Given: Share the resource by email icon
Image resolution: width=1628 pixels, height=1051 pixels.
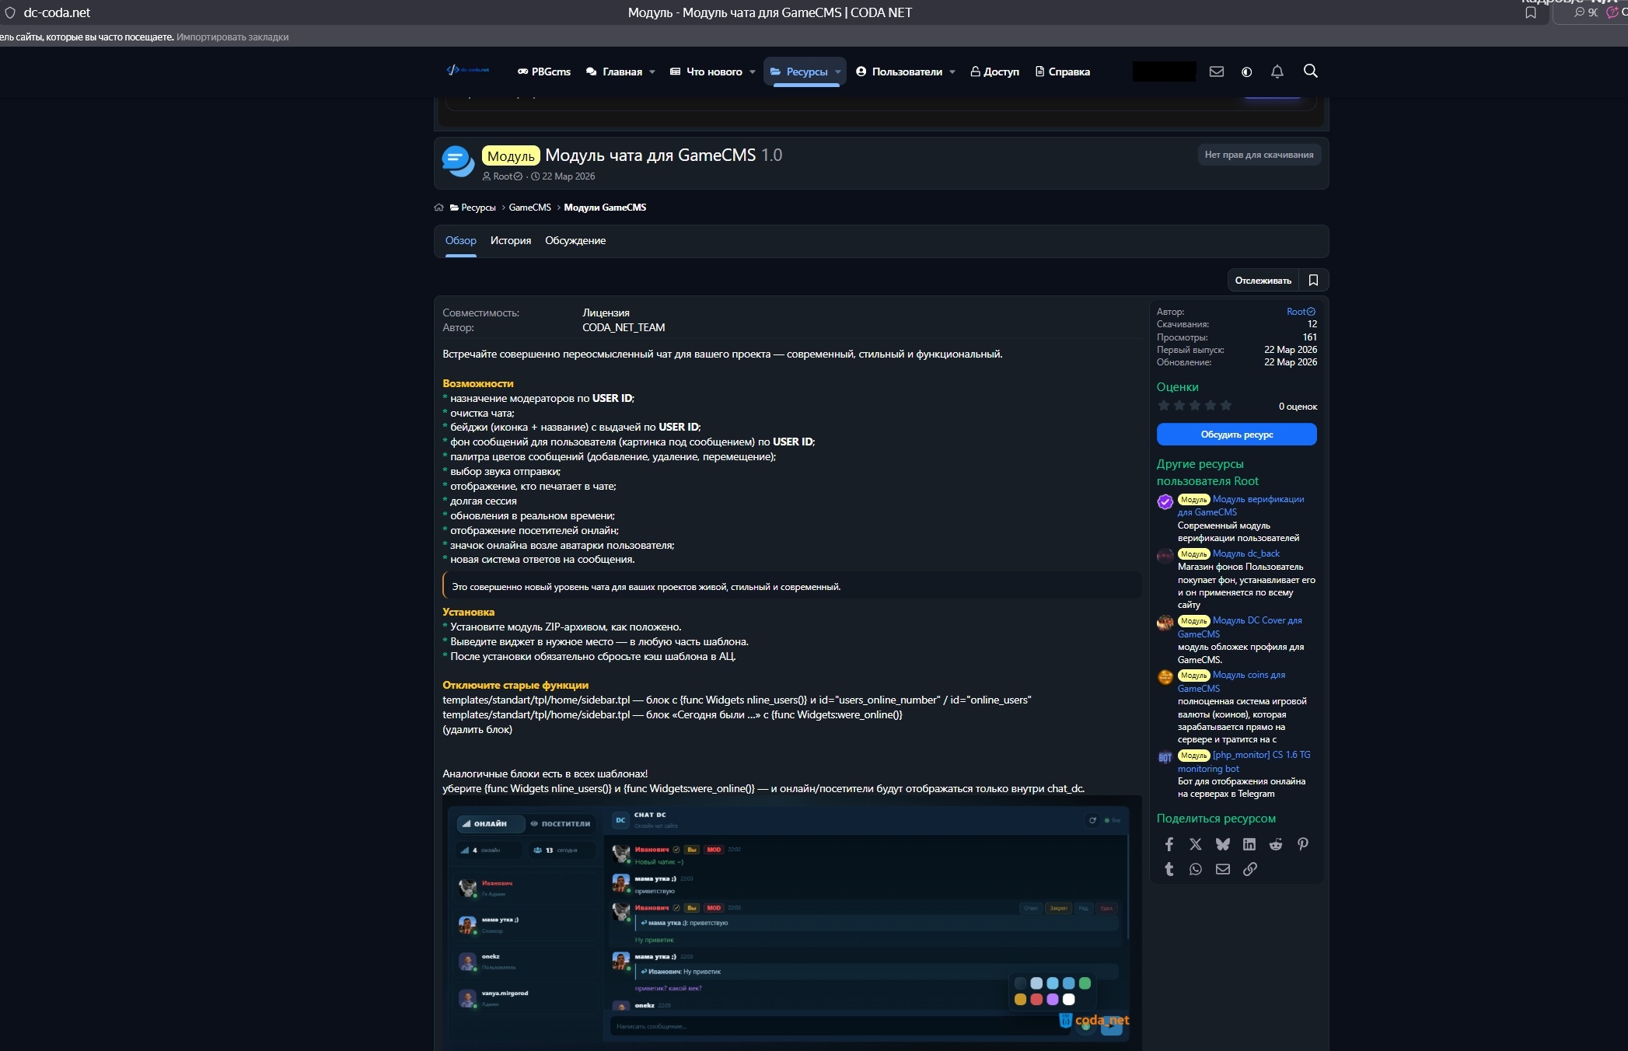Looking at the screenshot, I should (x=1222, y=869).
